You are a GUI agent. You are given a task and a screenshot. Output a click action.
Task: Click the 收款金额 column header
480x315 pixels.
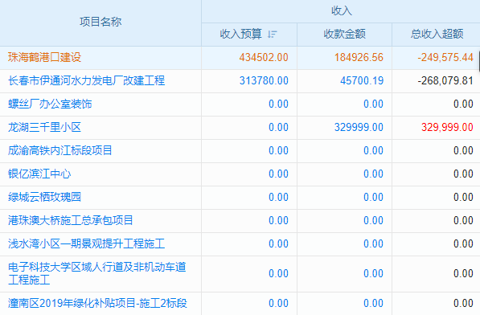(x=344, y=34)
